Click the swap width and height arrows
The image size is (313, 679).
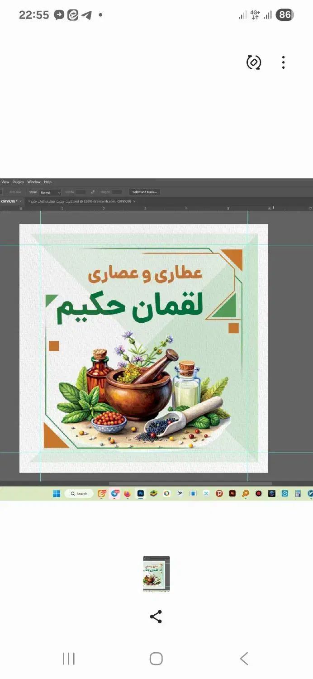pos(93,192)
